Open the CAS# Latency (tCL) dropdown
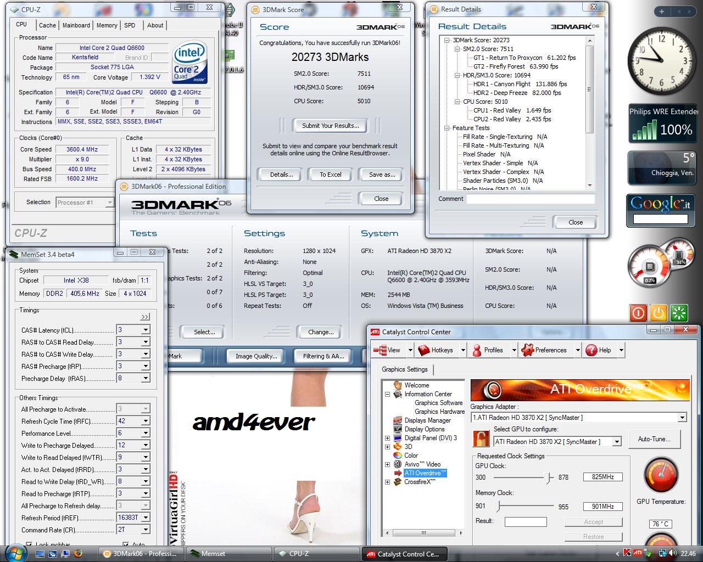Viewport: 703px width, 562px height. 146,330
